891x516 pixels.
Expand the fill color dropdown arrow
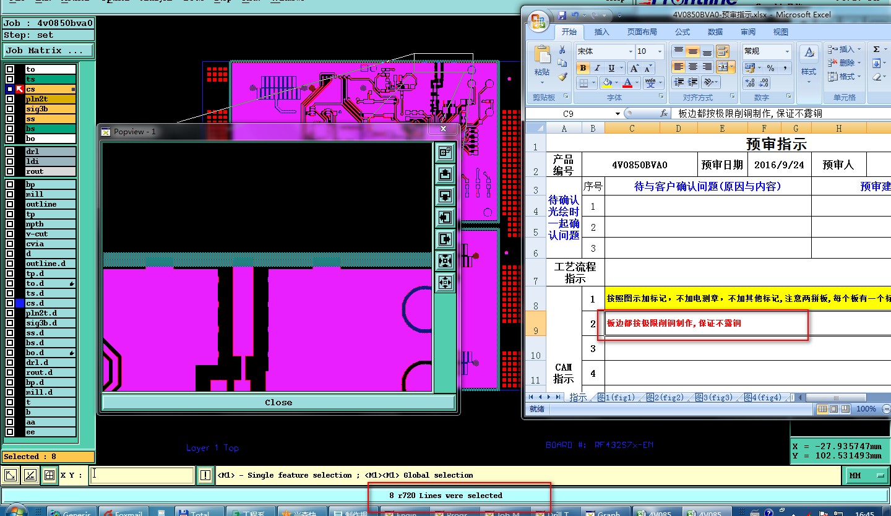tap(617, 83)
